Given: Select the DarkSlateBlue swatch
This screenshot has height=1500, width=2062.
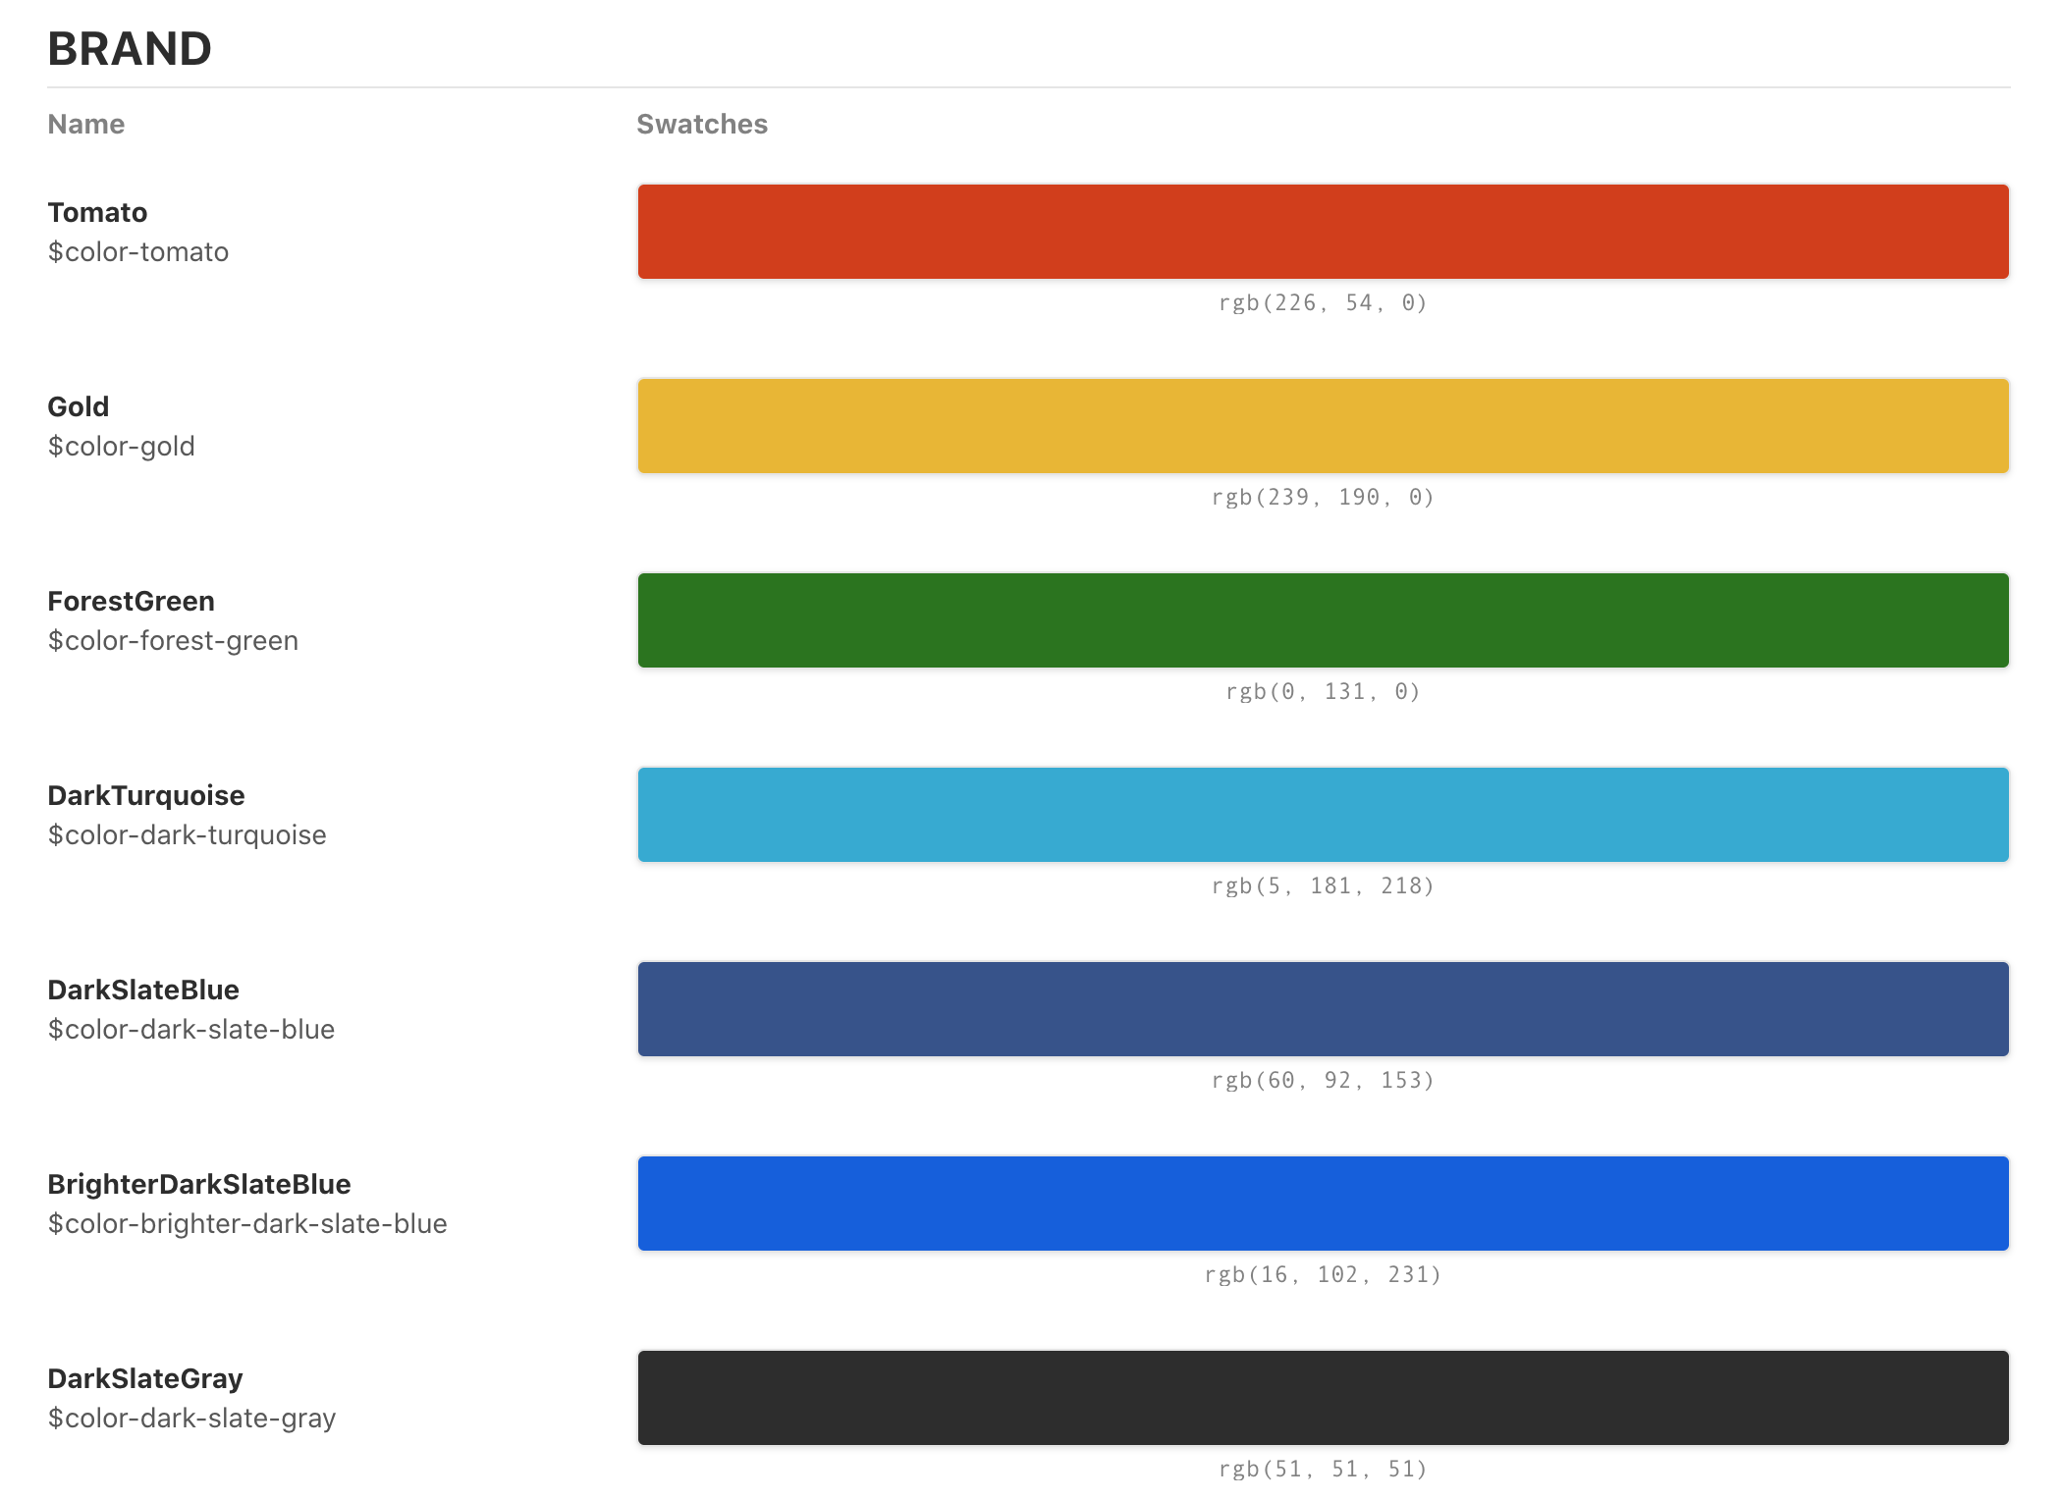Looking at the screenshot, I should pos(1323,1009).
